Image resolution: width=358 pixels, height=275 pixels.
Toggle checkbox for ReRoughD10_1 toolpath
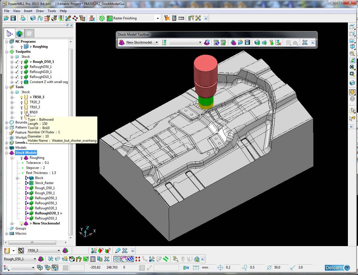click(17, 77)
